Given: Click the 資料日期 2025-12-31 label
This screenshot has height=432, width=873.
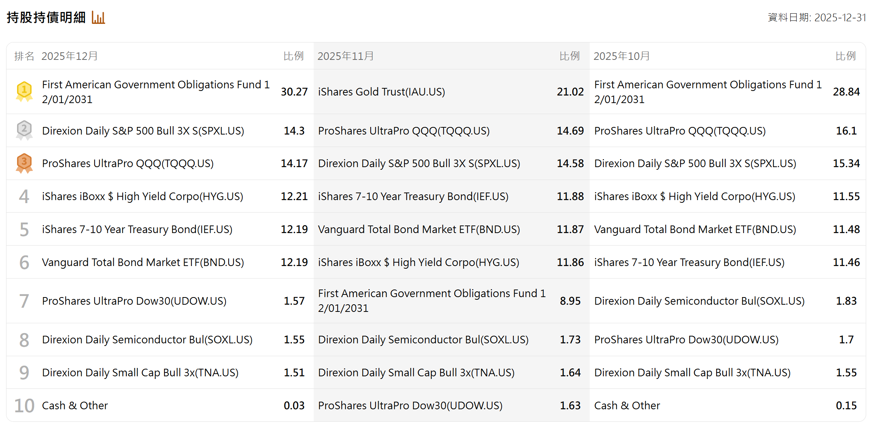Looking at the screenshot, I should pyautogui.click(x=816, y=17).
